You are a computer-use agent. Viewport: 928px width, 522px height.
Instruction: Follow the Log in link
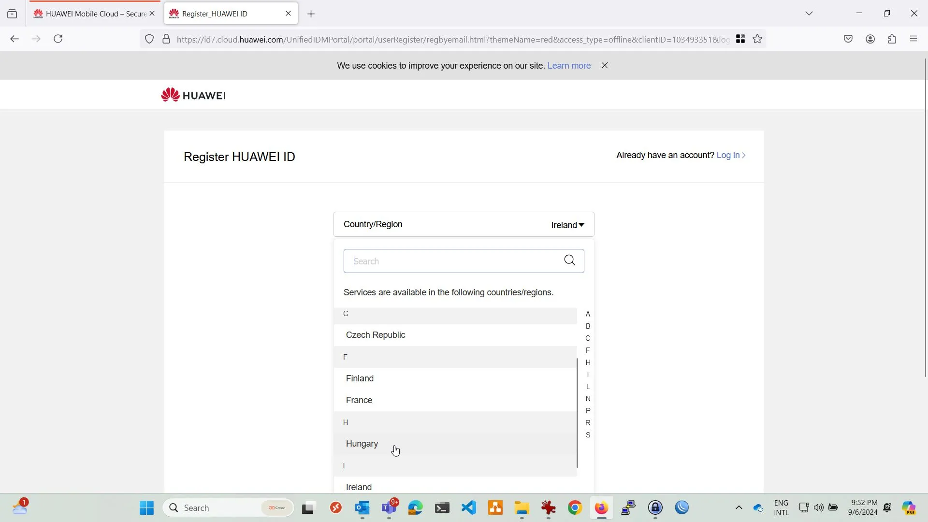point(731,155)
